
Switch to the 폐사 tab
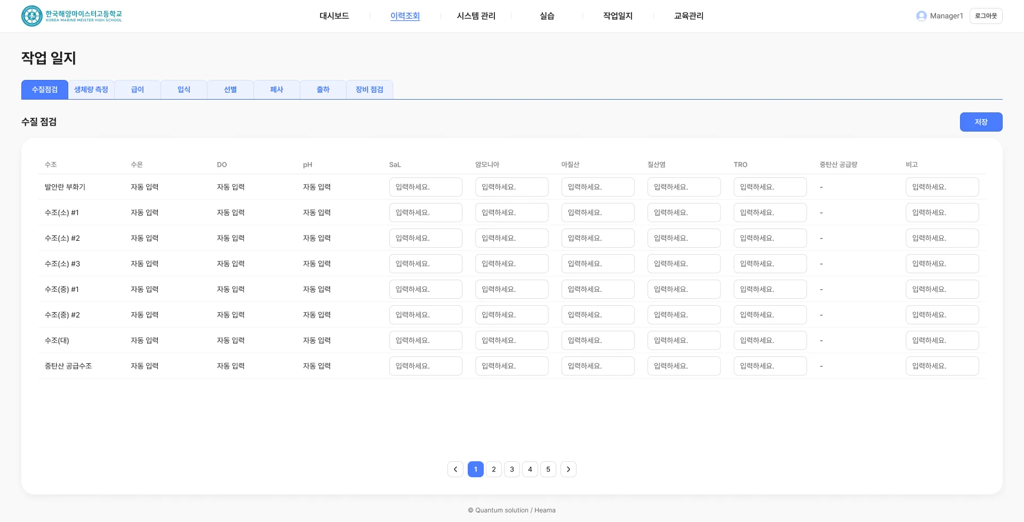pyautogui.click(x=277, y=89)
